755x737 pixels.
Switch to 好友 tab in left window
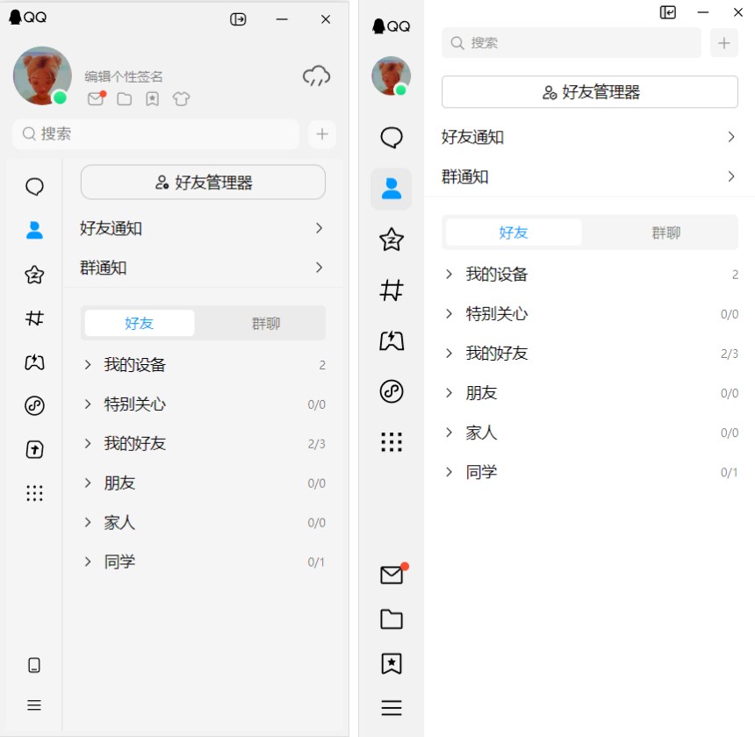pos(140,323)
